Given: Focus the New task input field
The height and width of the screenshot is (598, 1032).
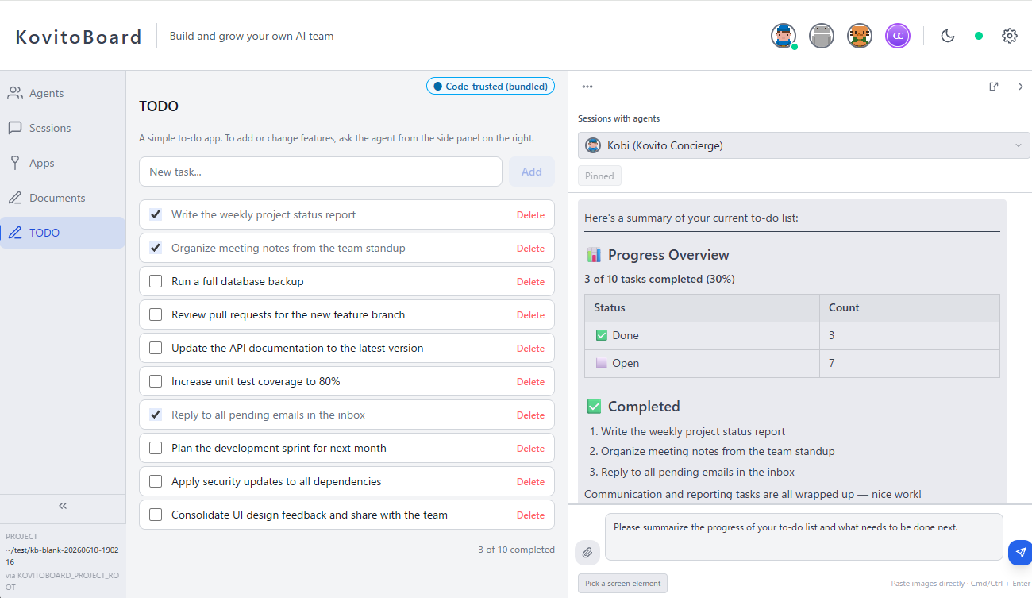Looking at the screenshot, I should [321, 172].
